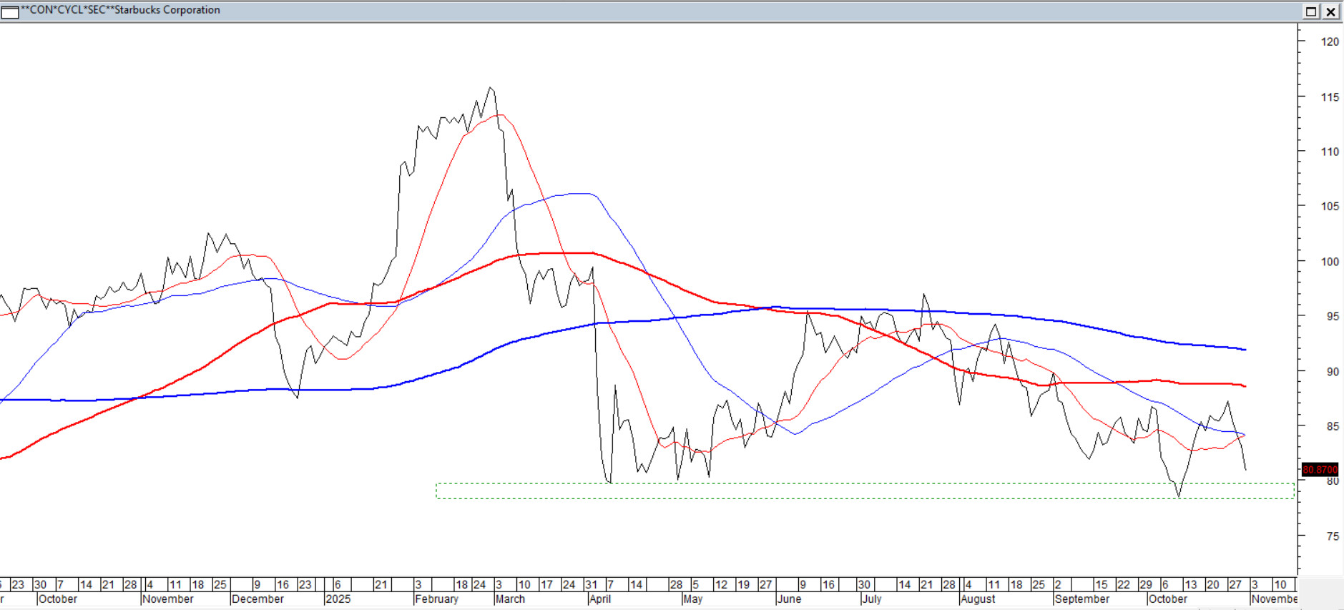This screenshot has width=1344, height=610.
Task: Click the Starbucks Corporation title bar text
Action: (120, 10)
